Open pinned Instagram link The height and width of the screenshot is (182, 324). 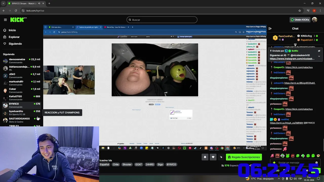click(x=292, y=59)
